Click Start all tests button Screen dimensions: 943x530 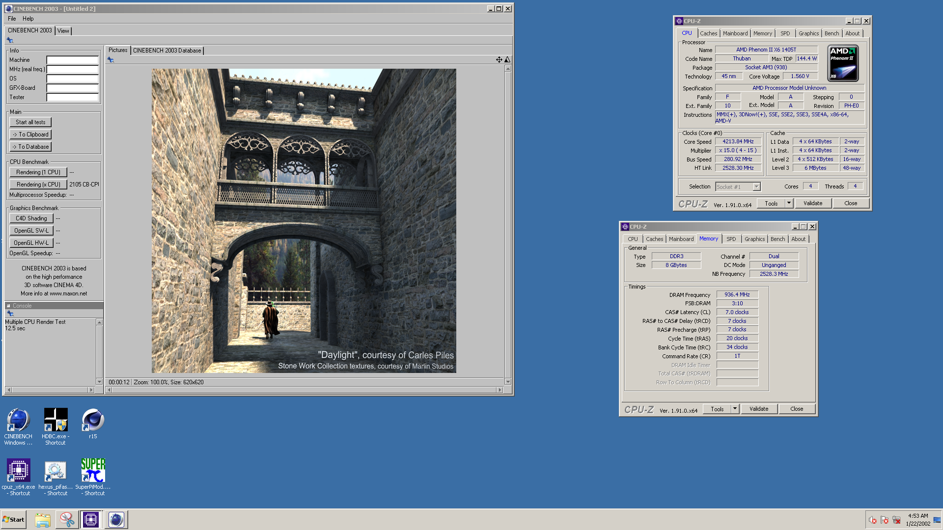(x=30, y=122)
